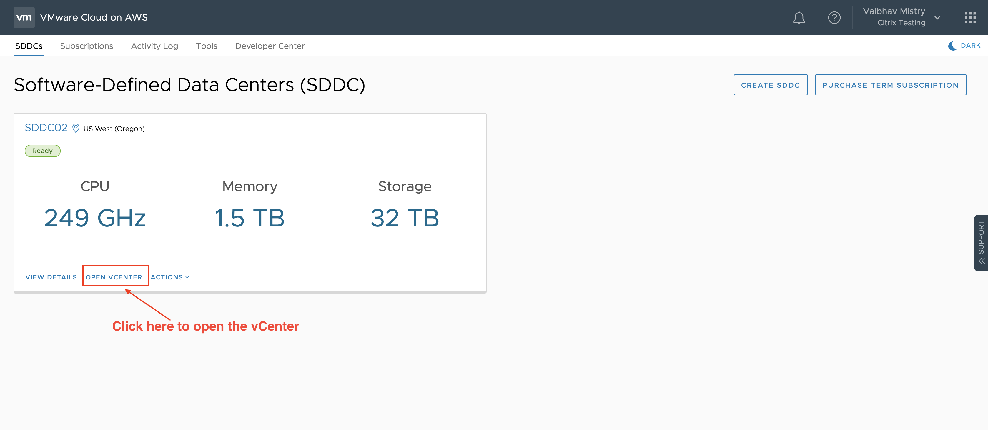The image size is (988, 430).
Task: Expand the ACTIONS dropdown menu
Action: pyautogui.click(x=170, y=277)
